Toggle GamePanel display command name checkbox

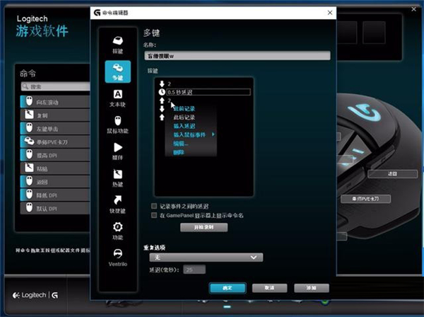154,215
